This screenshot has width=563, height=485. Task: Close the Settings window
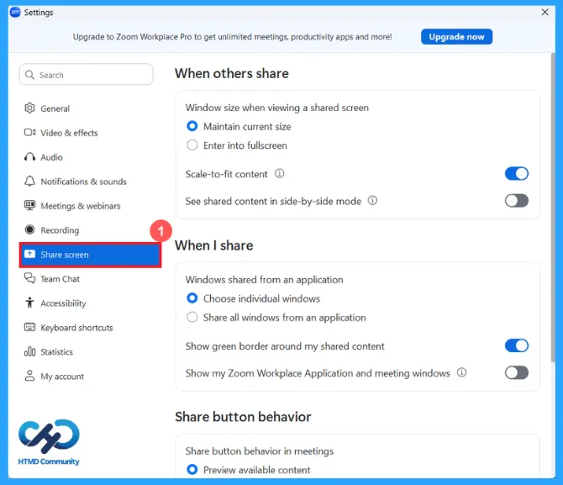point(545,13)
